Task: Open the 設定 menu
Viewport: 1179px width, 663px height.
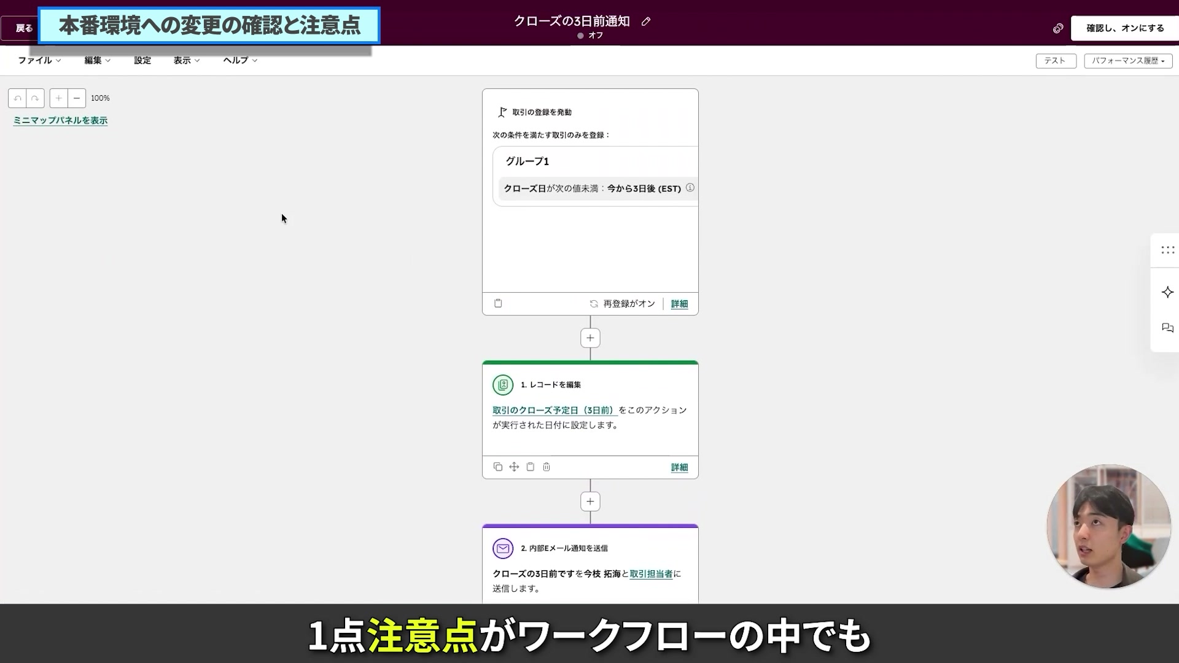Action: [142, 60]
